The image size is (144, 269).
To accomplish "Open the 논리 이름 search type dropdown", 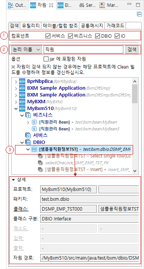I will click(x=27, y=50).
